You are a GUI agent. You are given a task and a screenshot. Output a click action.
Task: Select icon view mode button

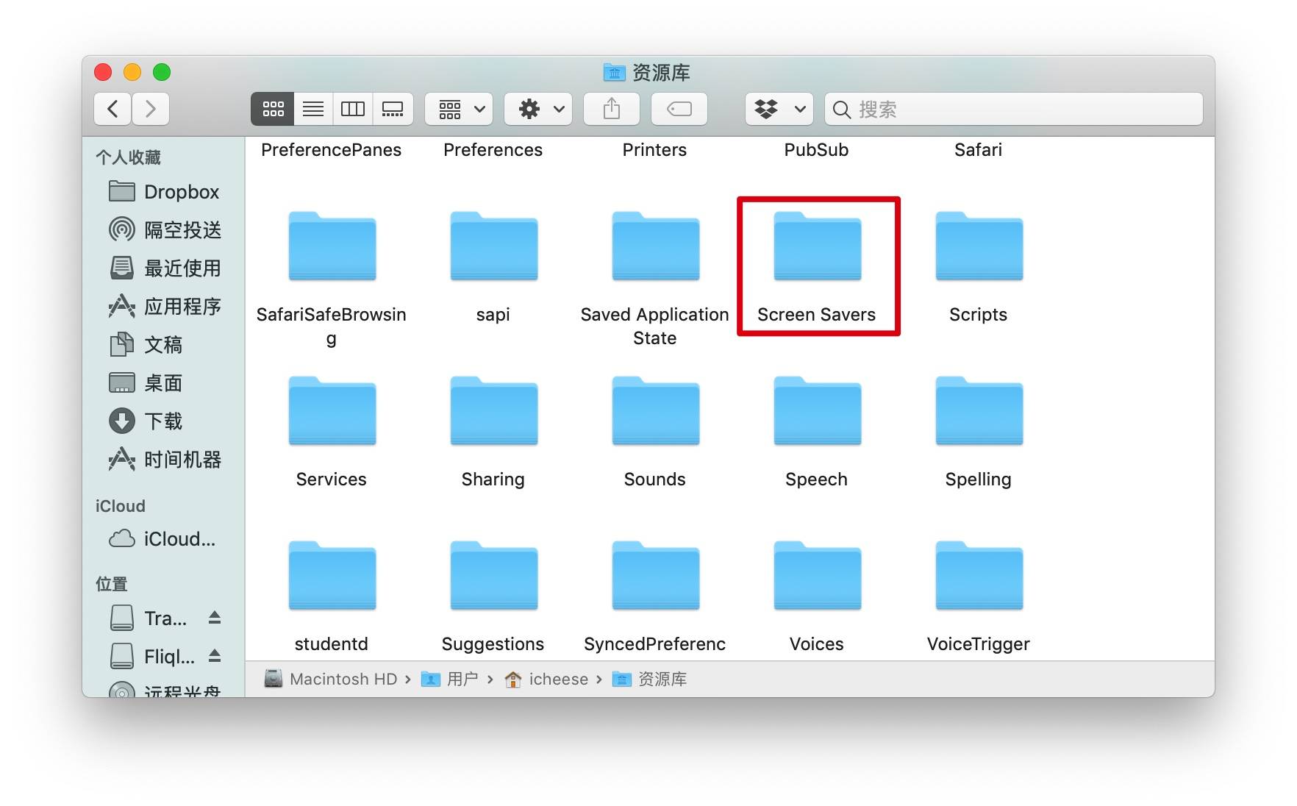pyautogui.click(x=272, y=109)
